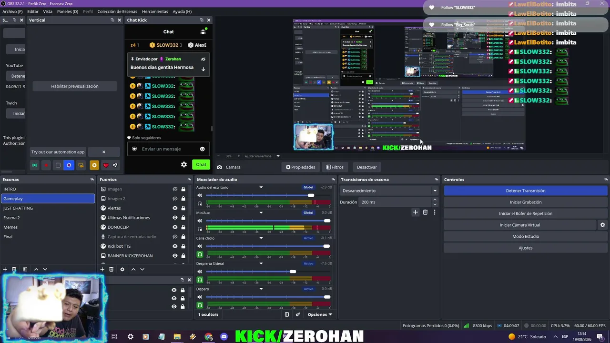Image resolution: width=610 pixels, height=343 pixels.
Task: Expand the Mic/Aux options arrow
Action: point(261,212)
